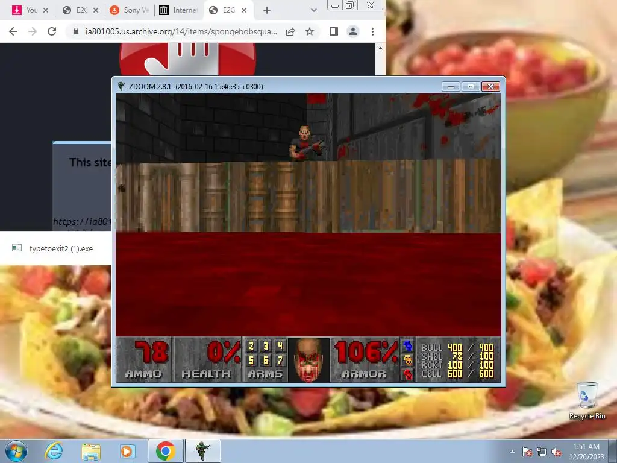Open the taskbar clock 1:51 AM
The width and height of the screenshot is (617, 463).
click(586, 452)
